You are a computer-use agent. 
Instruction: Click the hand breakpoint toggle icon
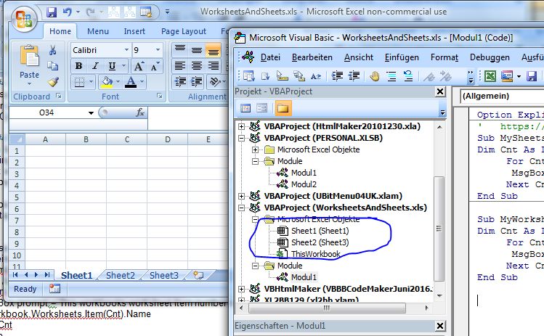point(374,76)
